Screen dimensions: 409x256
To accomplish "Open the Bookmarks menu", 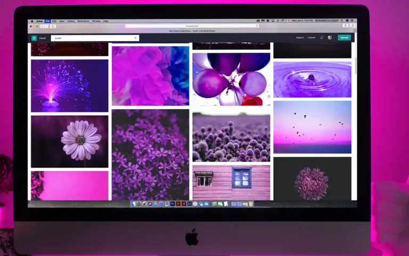I will (84, 21).
